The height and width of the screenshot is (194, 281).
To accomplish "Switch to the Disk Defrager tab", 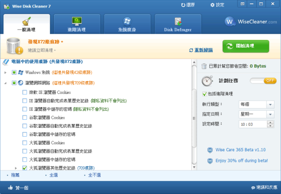I will [x=178, y=24].
